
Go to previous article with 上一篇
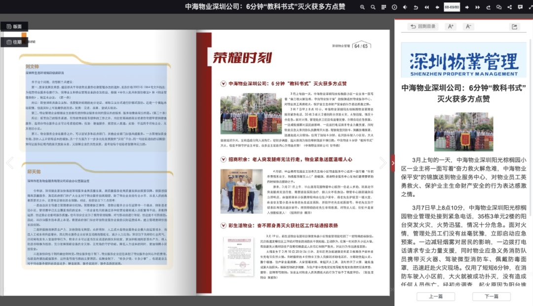[x=436, y=297]
